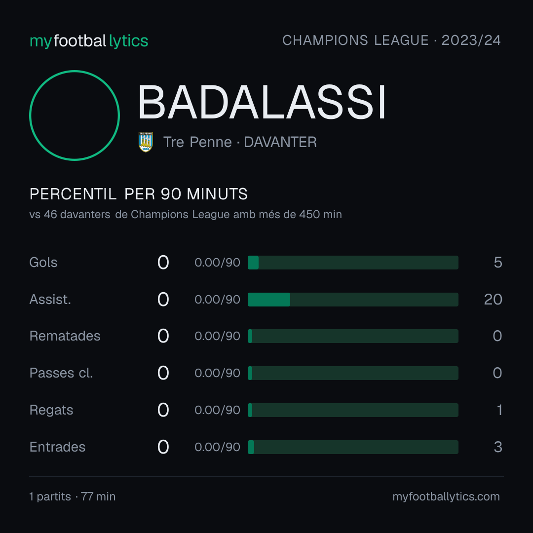533x533 pixels.
Task: Click the Gols stat label
Action: pyautogui.click(x=43, y=263)
